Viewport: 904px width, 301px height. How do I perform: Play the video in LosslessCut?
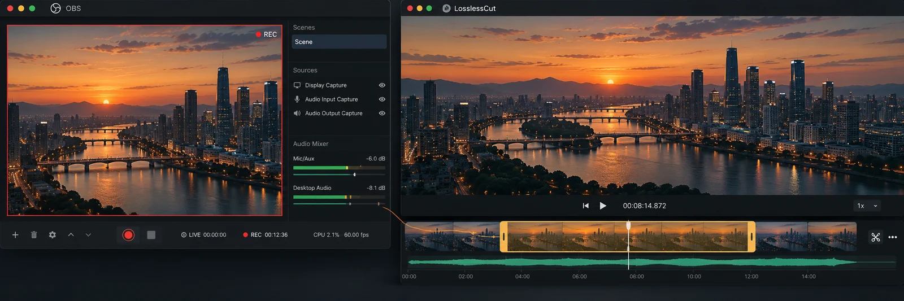pos(603,206)
